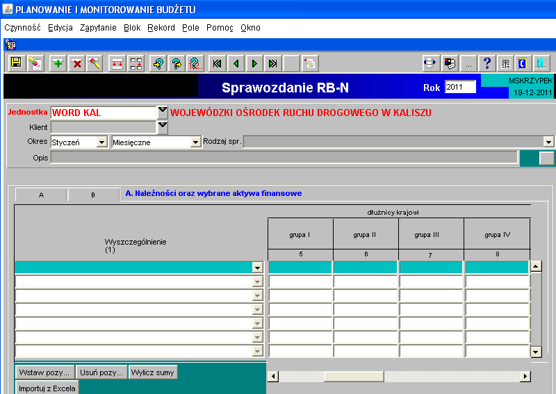Click the small gray button beside Opis
556x394 pixels.
[546, 158]
